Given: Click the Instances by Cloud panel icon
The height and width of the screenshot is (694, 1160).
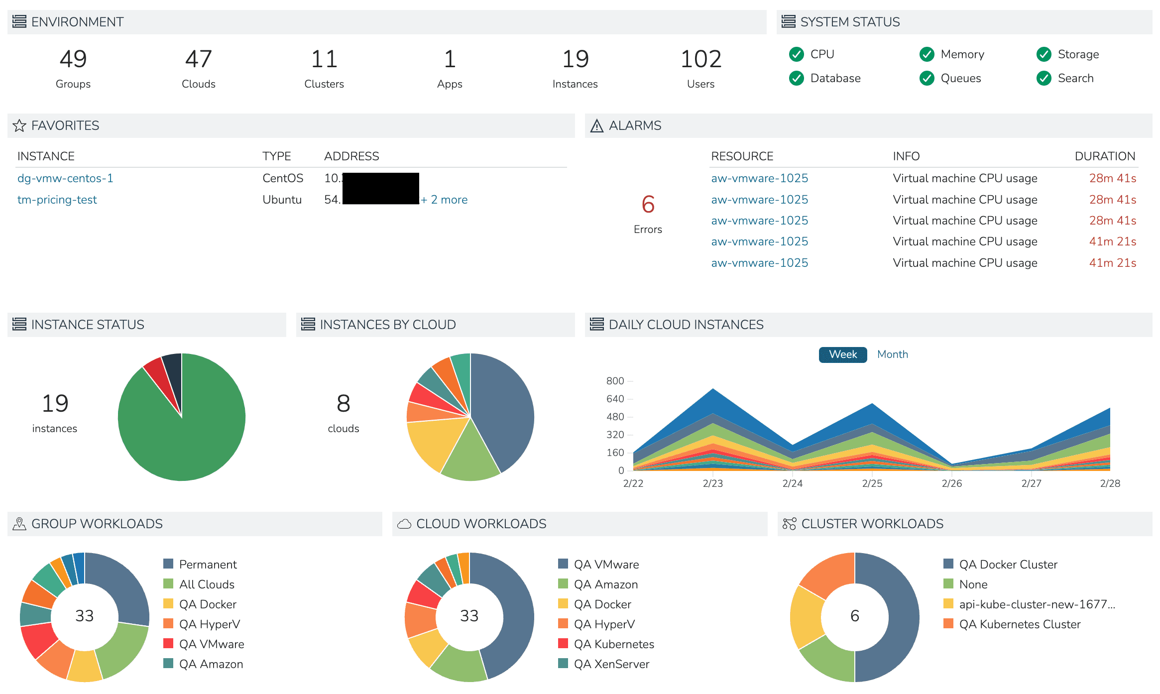Looking at the screenshot, I should [307, 324].
